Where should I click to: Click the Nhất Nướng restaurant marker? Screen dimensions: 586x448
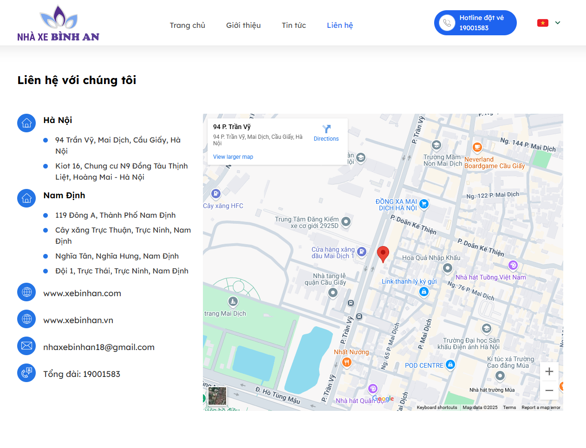pos(346,362)
